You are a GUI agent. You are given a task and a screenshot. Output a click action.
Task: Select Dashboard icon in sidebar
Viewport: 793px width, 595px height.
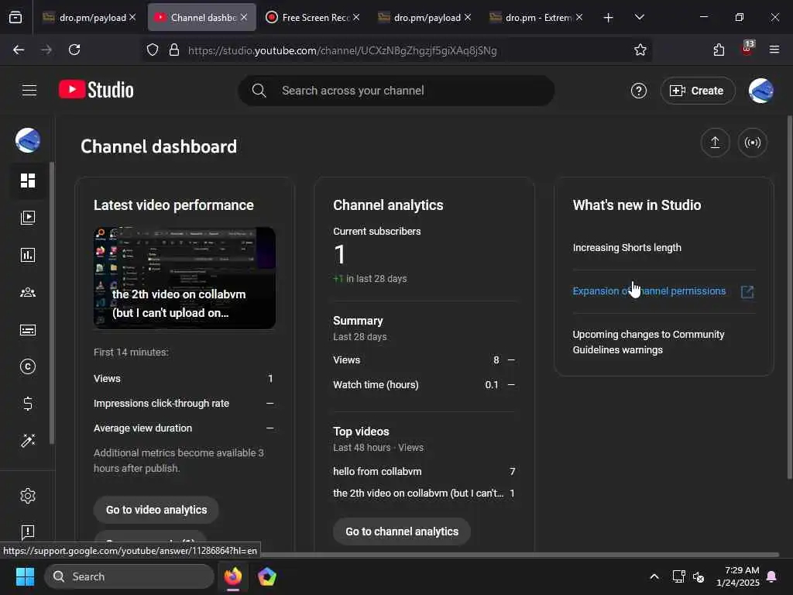pos(28,181)
